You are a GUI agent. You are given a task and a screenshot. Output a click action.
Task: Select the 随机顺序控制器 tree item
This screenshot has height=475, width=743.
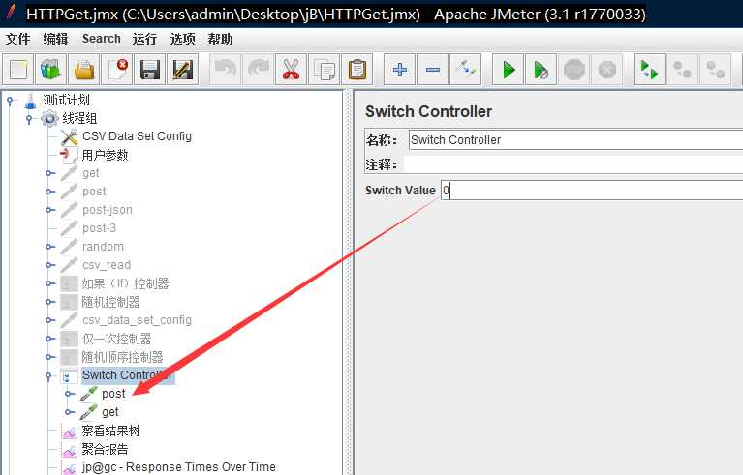[x=122, y=357]
